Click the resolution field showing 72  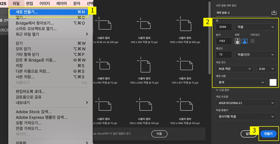(224, 55)
